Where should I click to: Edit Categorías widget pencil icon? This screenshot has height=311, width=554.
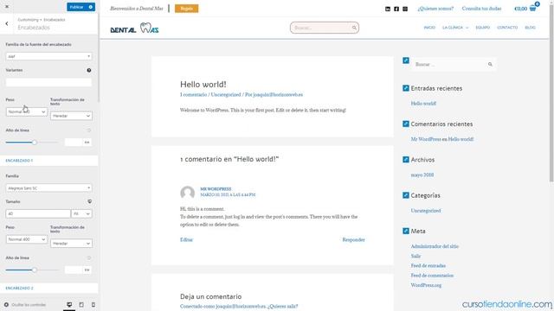[x=406, y=195]
